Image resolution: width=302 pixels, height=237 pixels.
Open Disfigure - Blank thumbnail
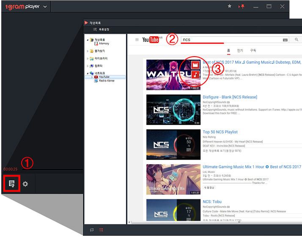coord(173,110)
